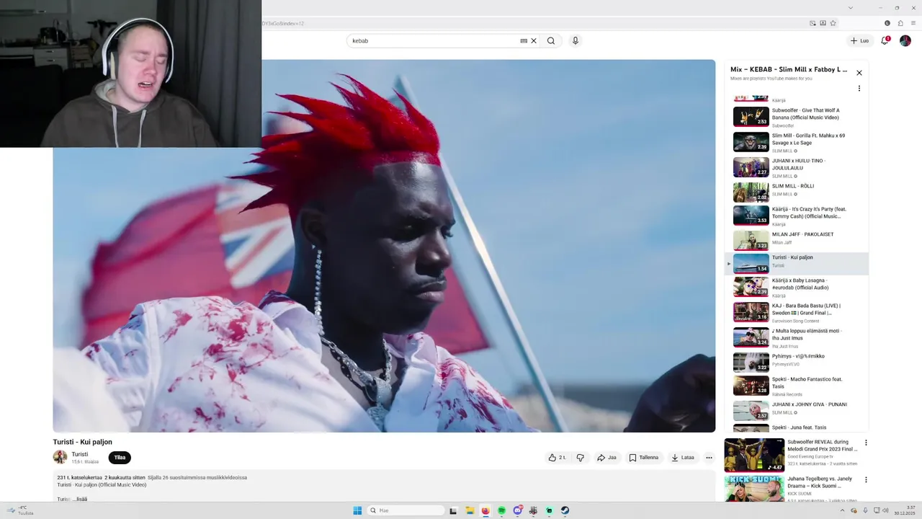922x519 pixels.
Task: Save video with Tallenna button
Action: coord(644,458)
